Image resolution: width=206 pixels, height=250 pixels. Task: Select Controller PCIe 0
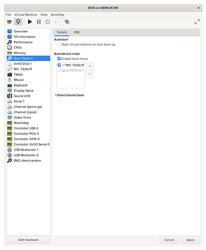pyautogui.click(x=28, y=133)
